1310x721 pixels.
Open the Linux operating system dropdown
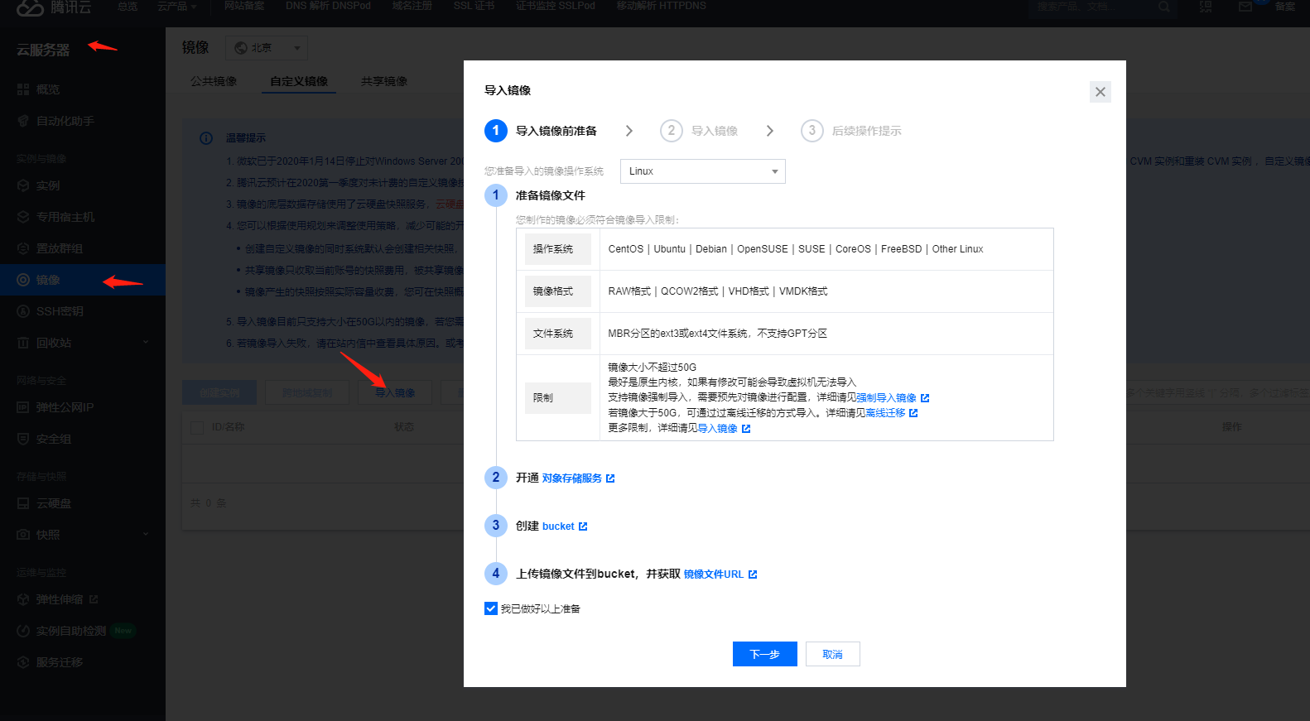click(702, 171)
